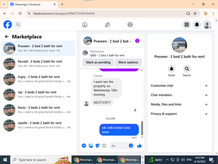Click the 'ok i will contact you soon' message bubble
This screenshot has height=164, width=218.
point(119,130)
